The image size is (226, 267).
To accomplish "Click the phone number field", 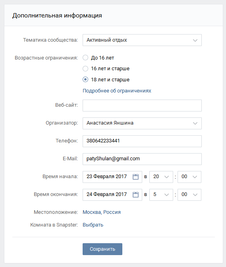I will pos(142,141).
